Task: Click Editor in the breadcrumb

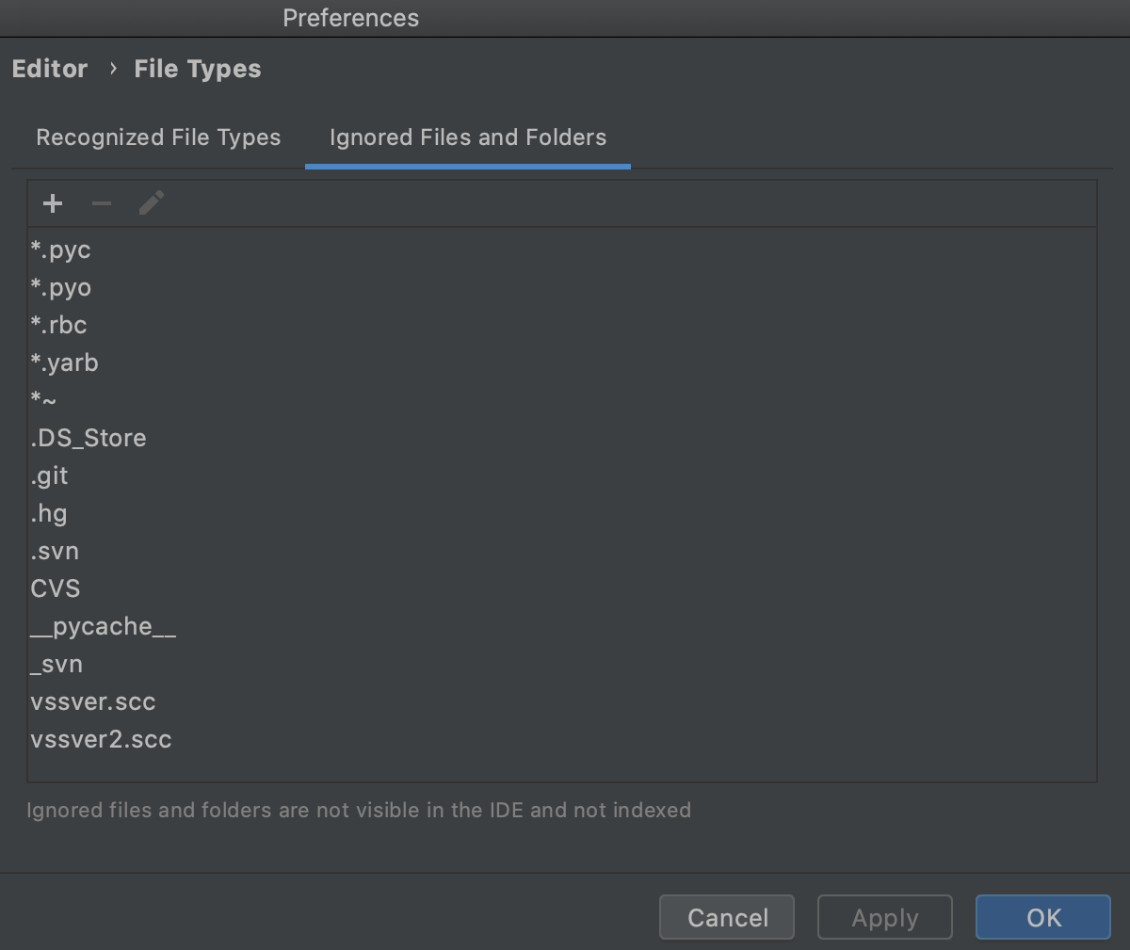Action: (x=50, y=69)
